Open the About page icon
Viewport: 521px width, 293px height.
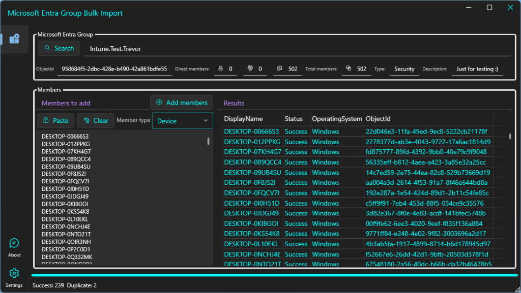[x=14, y=244]
